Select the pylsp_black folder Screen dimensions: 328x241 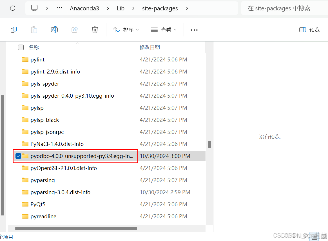pyautogui.click(x=45, y=120)
